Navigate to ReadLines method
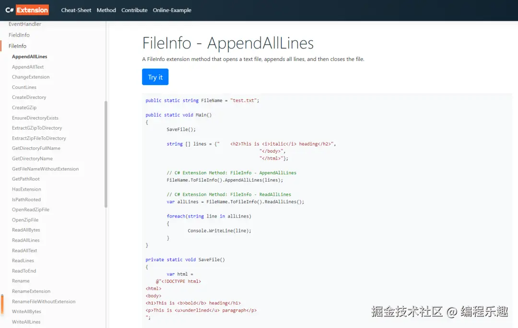The height and width of the screenshot is (328, 518). 23,261
